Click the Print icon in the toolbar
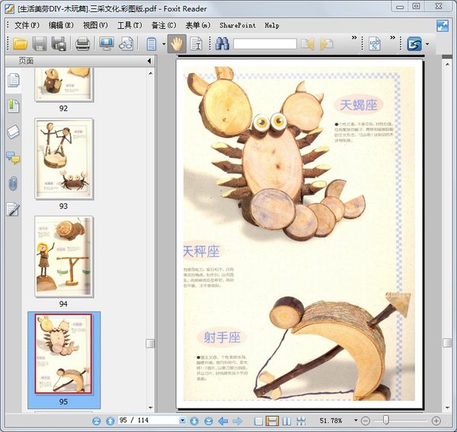Screen dimensions: 457x432 coord(82,43)
